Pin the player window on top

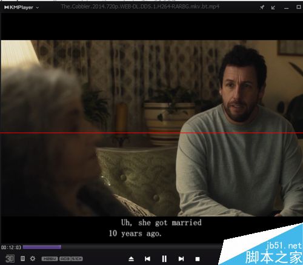coord(262,7)
